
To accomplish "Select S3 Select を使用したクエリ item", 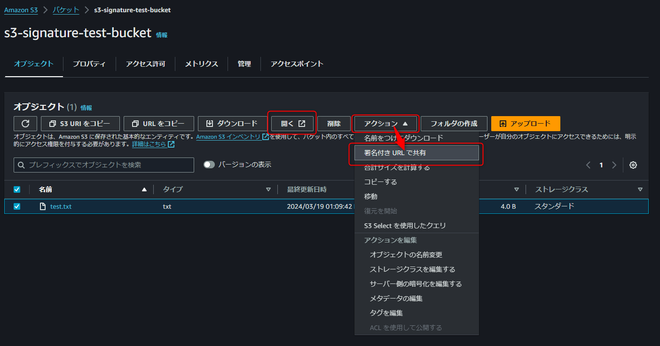I will [416, 226].
